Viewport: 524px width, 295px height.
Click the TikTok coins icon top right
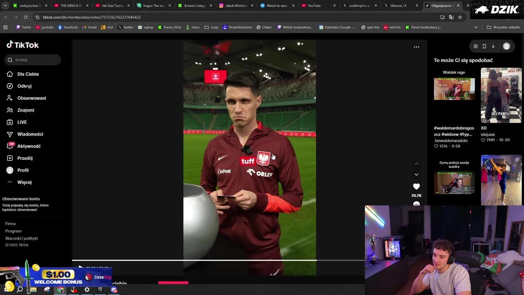coord(475,46)
